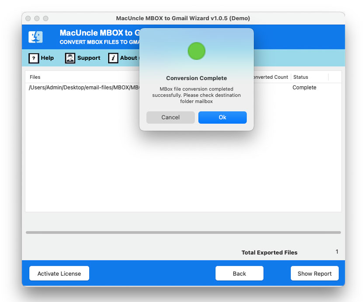This screenshot has width=363, height=302.
Task: Click the exported files count 1
Action: 337,252
